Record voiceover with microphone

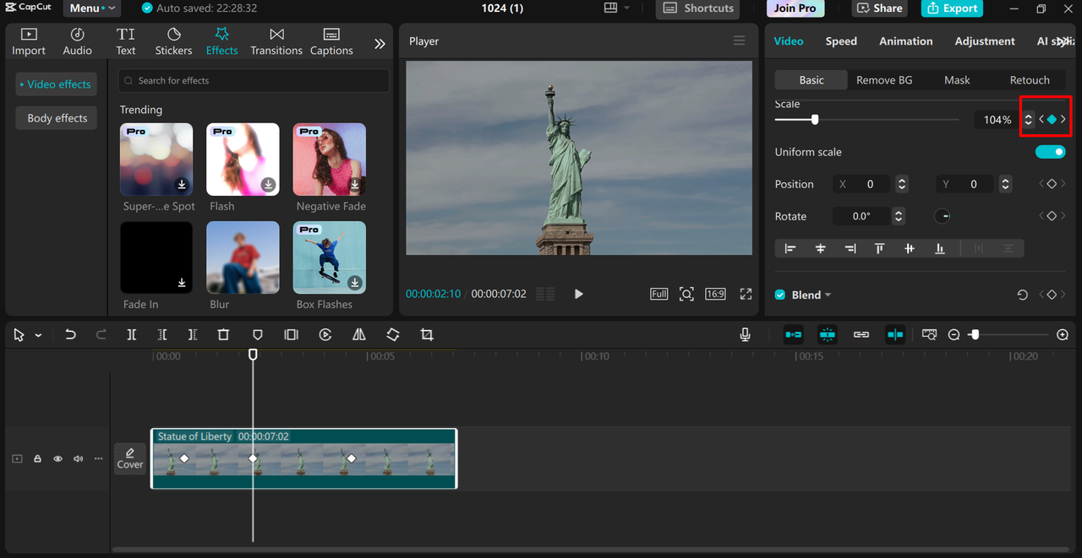[x=745, y=335]
